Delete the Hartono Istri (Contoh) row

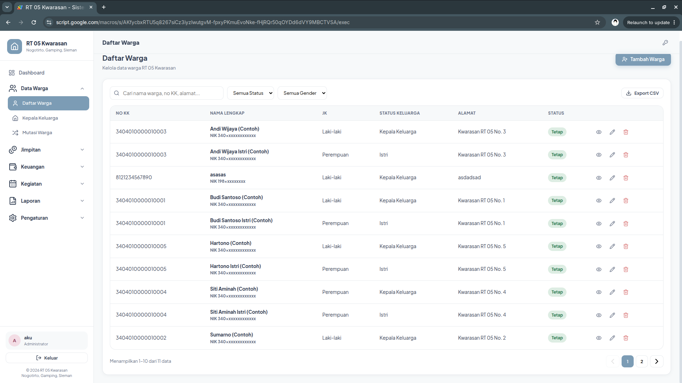(625, 269)
